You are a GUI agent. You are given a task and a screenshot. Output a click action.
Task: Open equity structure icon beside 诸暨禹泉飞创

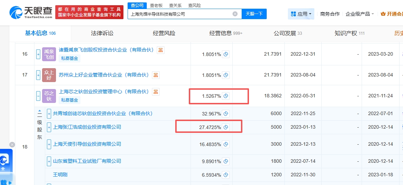(161, 50)
